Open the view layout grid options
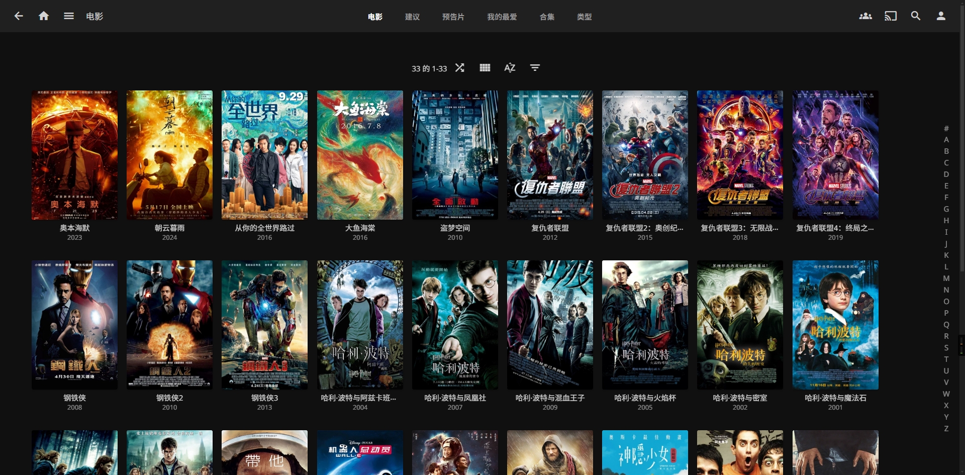Image resolution: width=965 pixels, height=475 pixels. (x=485, y=68)
